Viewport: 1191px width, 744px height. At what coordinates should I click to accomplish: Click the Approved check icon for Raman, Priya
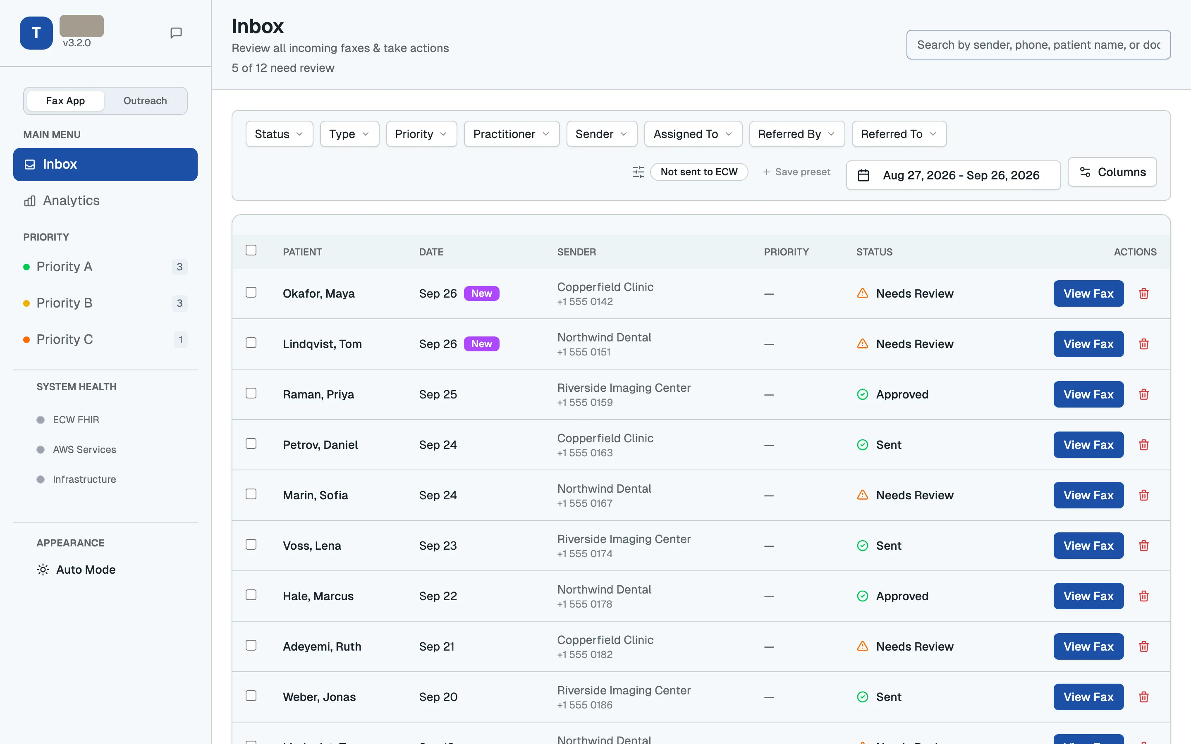(x=863, y=394)
